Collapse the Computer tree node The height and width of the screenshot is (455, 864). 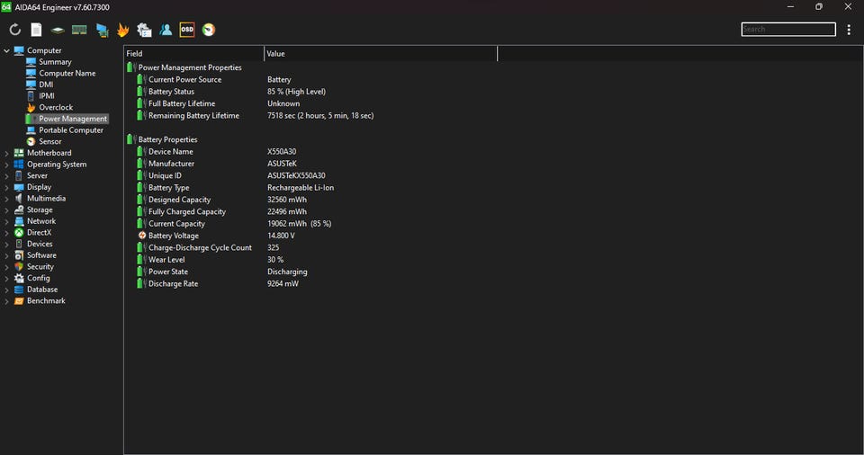point(6,50)
